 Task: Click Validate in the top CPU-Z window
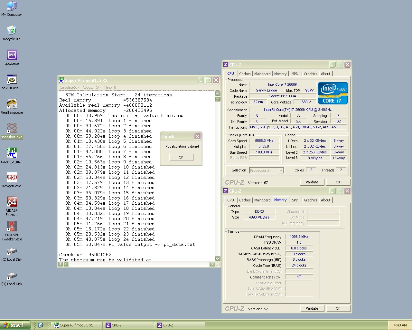pos(312,182)
